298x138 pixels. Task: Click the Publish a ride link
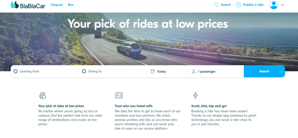coord(253,5)
